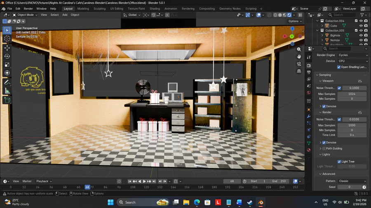Click the viewport Options button
Screen dimensions: 371x208
pos(295,21)
